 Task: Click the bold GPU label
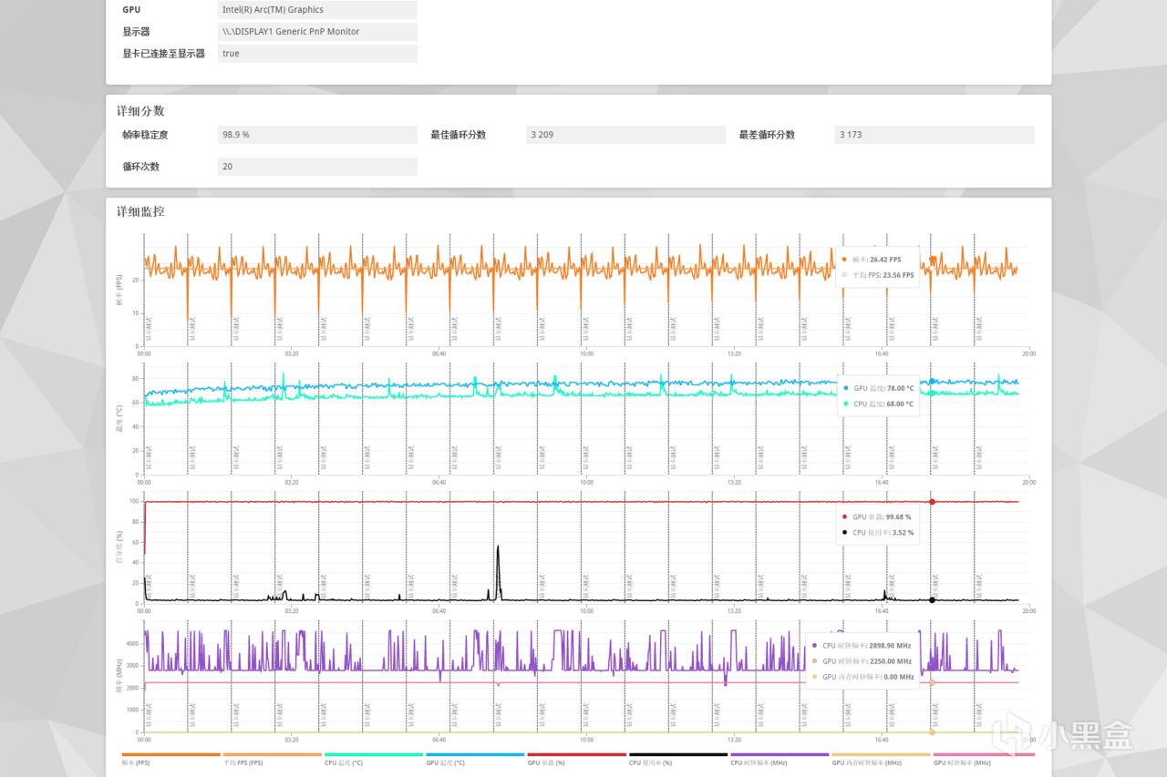tap(131, 10)
